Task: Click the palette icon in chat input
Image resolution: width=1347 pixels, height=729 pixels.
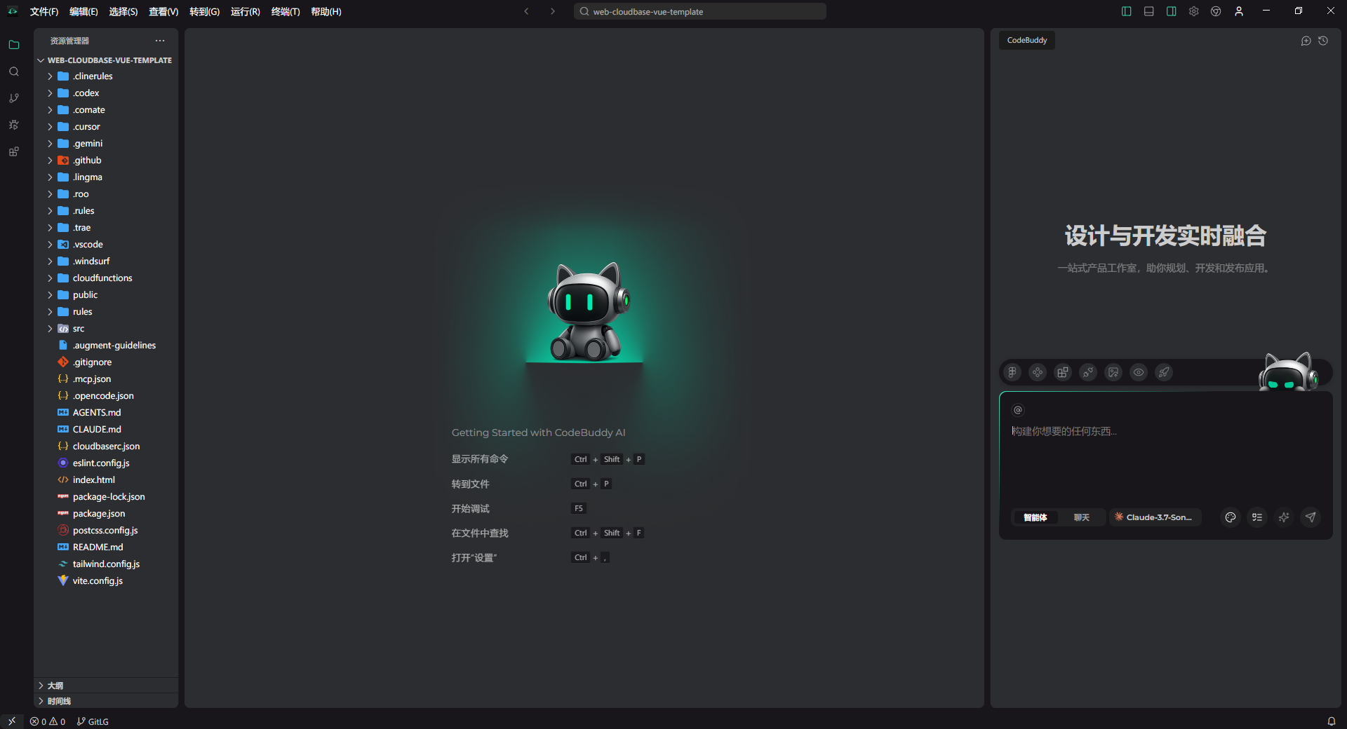Action: [x=1231, y=517]
